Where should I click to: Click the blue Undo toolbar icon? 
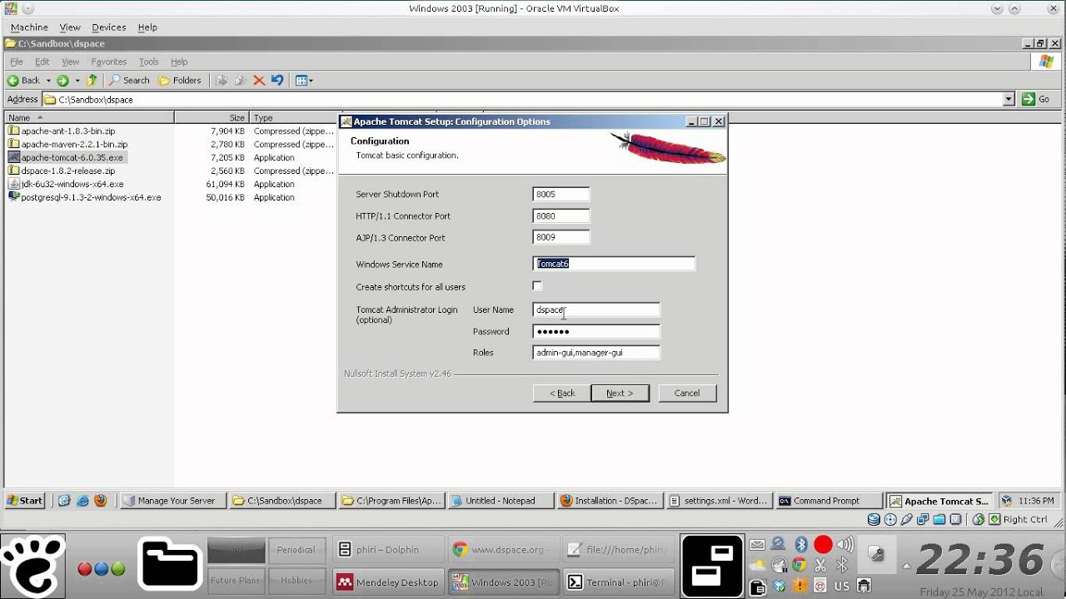(x=277, y=81)
